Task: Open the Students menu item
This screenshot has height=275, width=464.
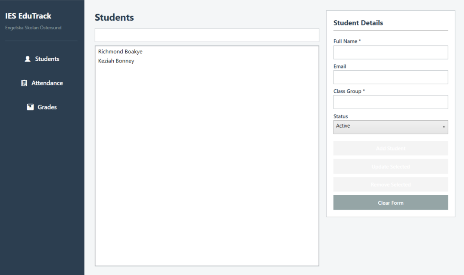Action: (42, 59)
